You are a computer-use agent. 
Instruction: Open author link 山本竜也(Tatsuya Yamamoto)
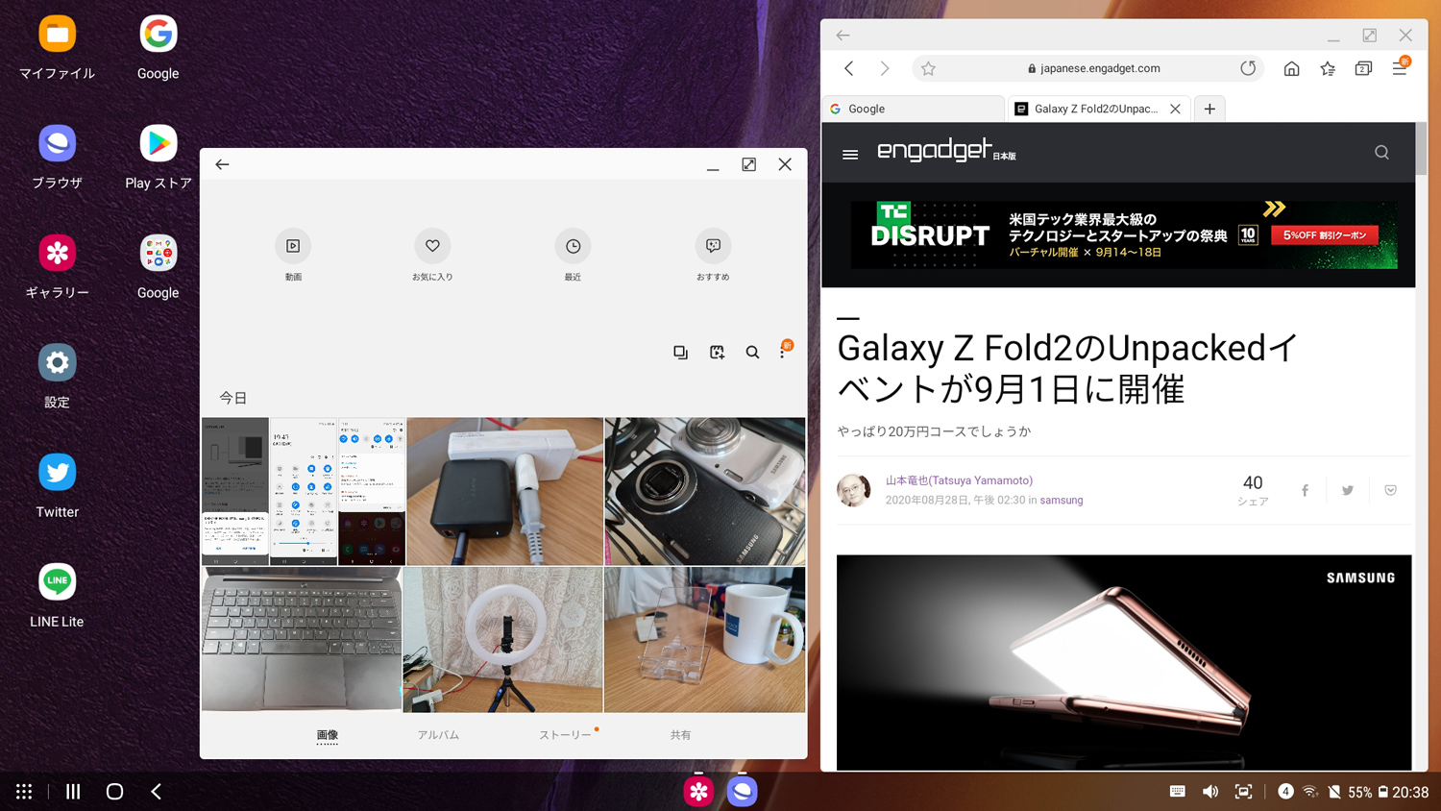click(x=959, y=479)
